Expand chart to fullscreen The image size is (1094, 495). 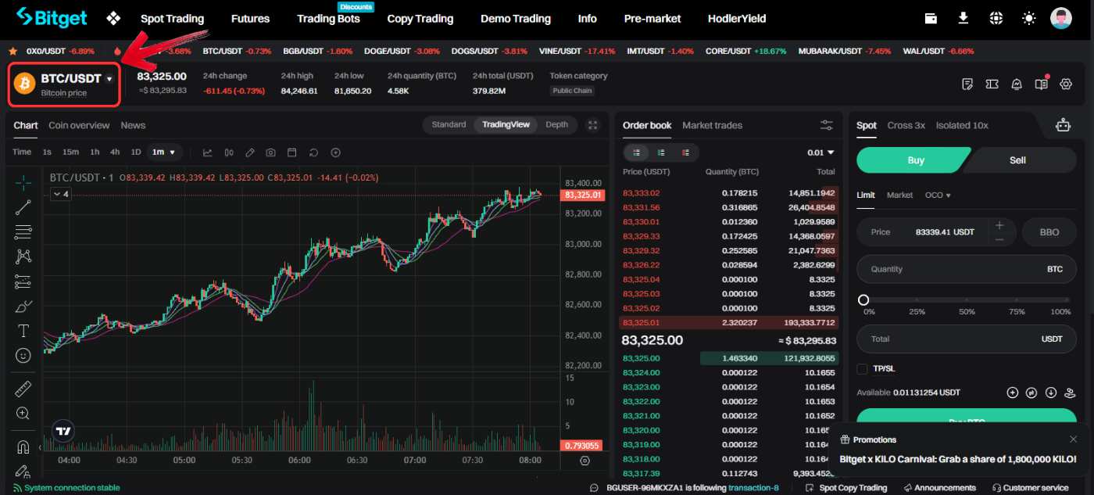click(x=593, y=125)
